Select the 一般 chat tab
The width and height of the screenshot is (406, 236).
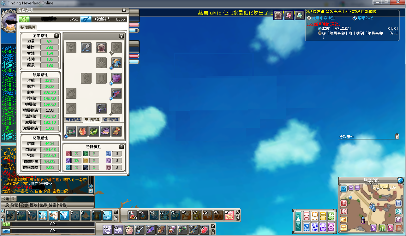coord(5,205)
